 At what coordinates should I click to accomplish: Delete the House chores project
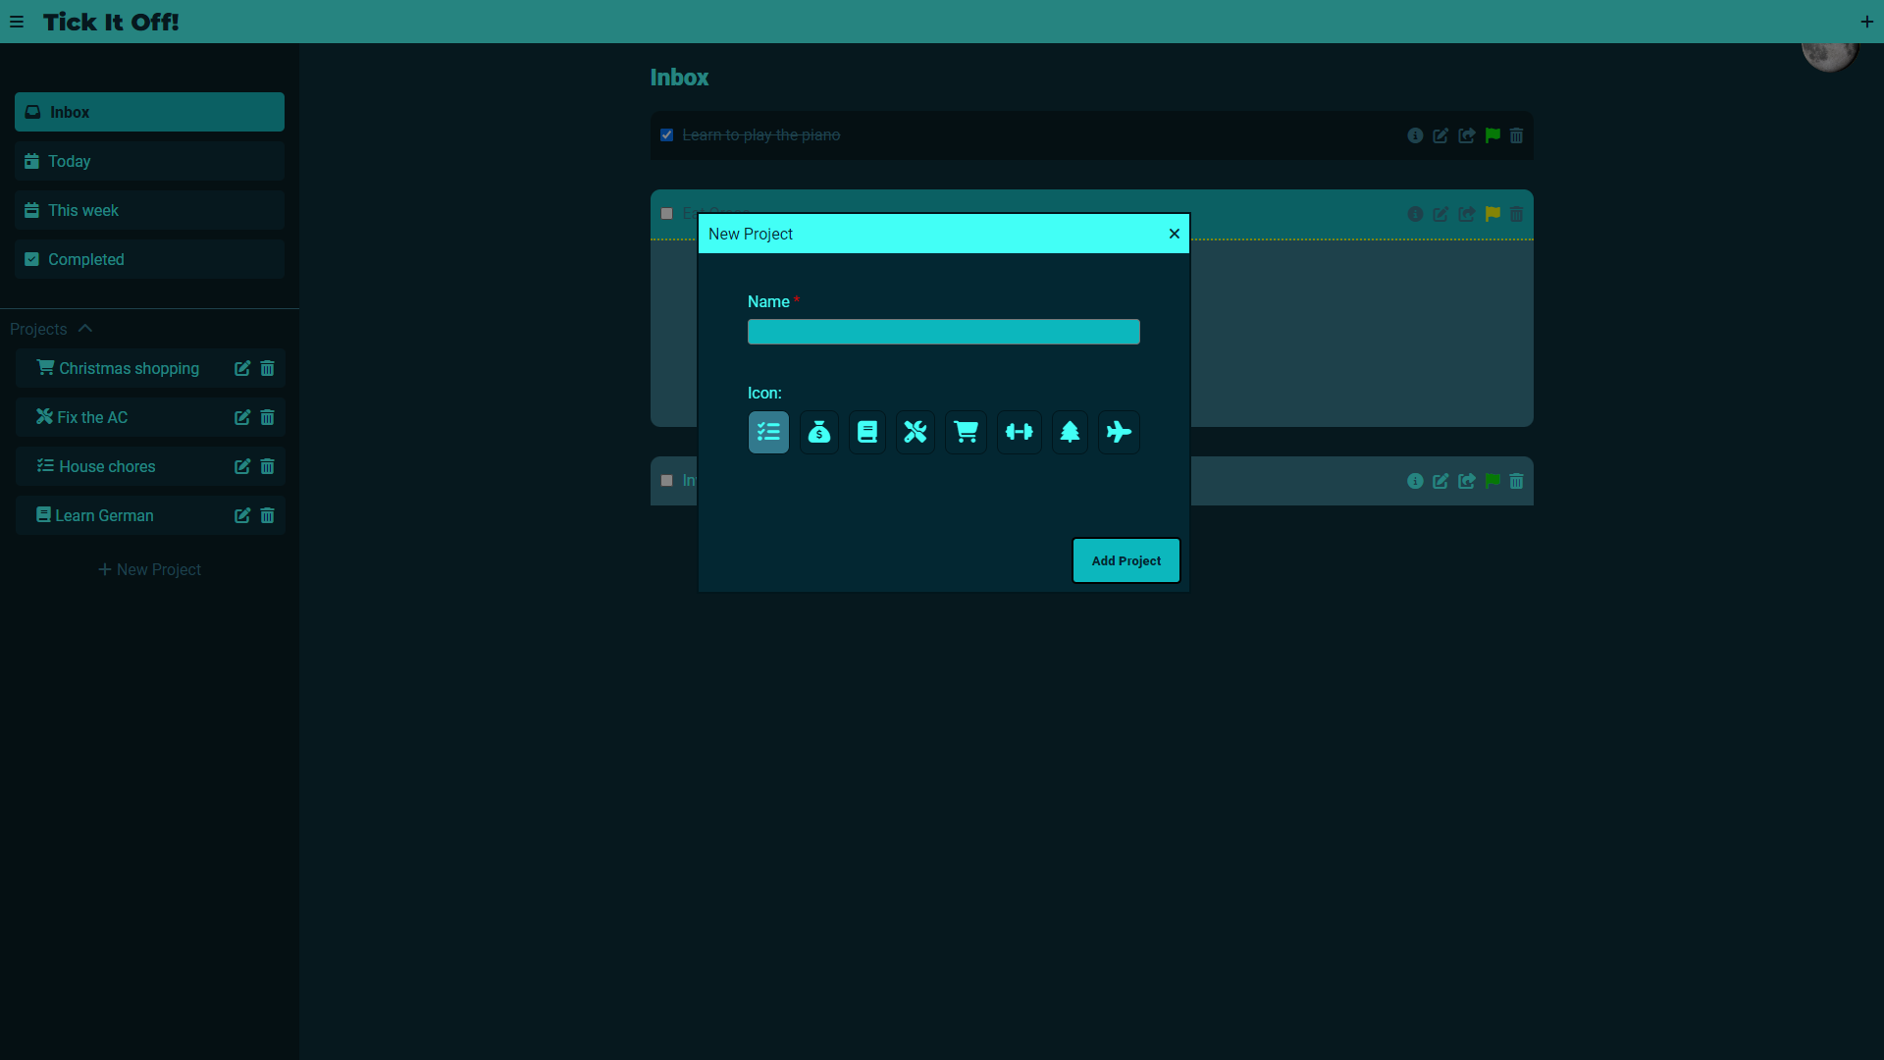click(x=267, y=466)
